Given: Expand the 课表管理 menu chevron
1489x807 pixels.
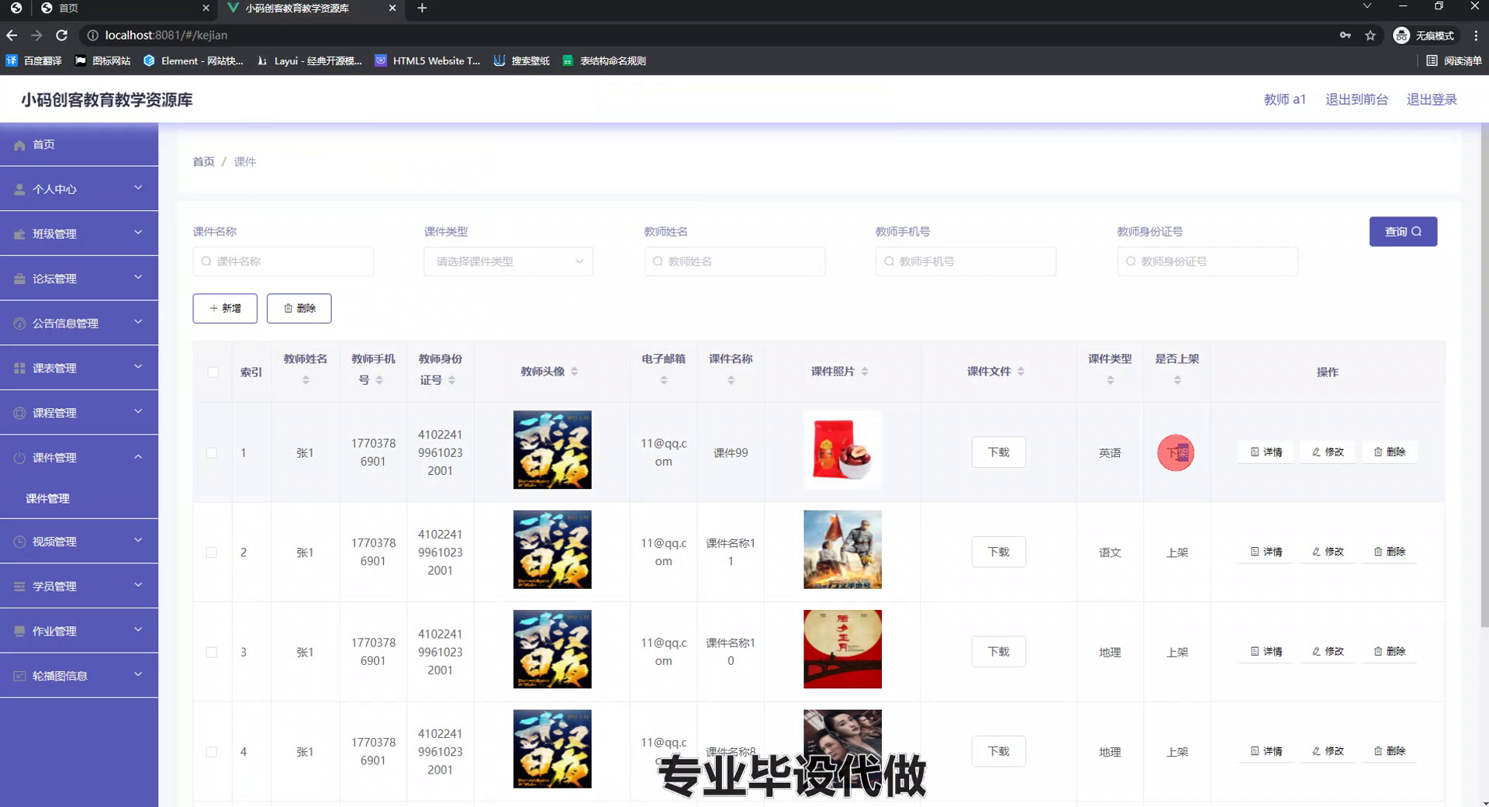Looking at the screenshot, I should pos(138,367).
